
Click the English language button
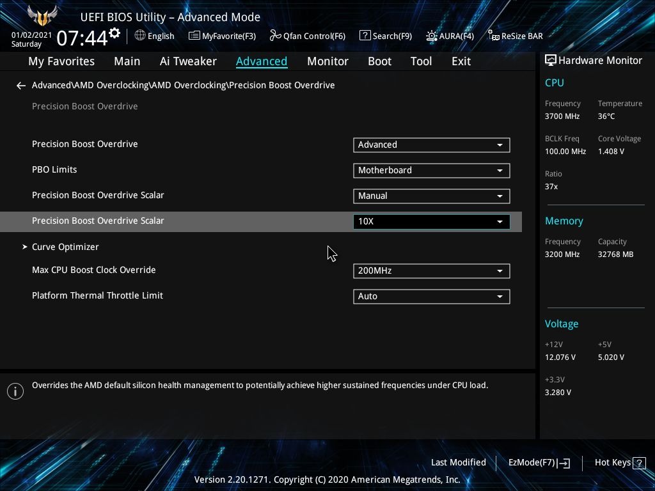pyautogui.click(x=155, y=36)
